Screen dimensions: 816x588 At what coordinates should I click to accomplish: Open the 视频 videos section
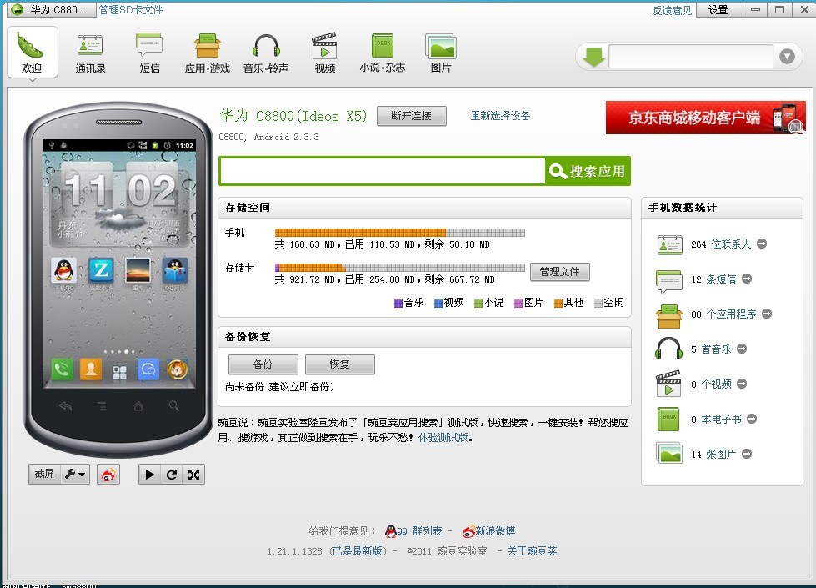pyautogui.click(x=323, y=52)
